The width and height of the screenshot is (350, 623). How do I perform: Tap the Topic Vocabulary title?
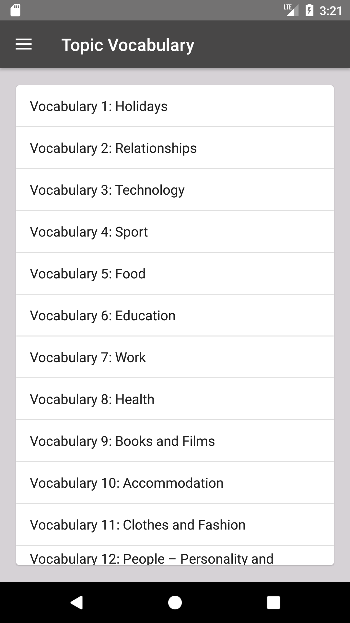click(128, 45)
